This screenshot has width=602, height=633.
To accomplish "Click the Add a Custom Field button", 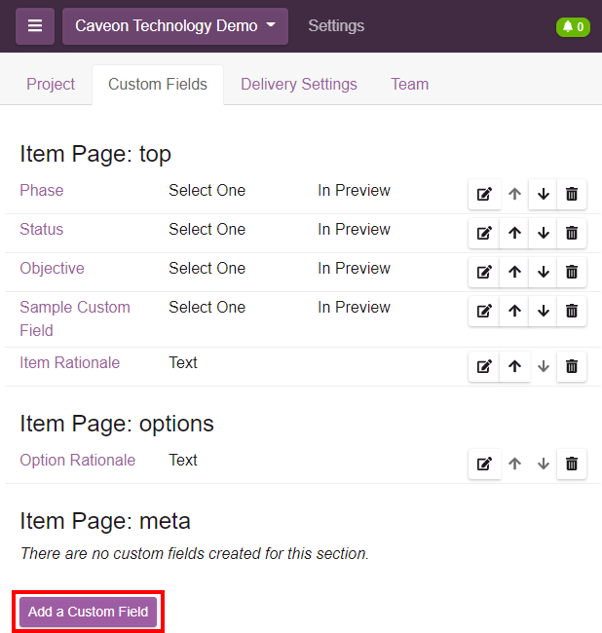I will point(88,612).
